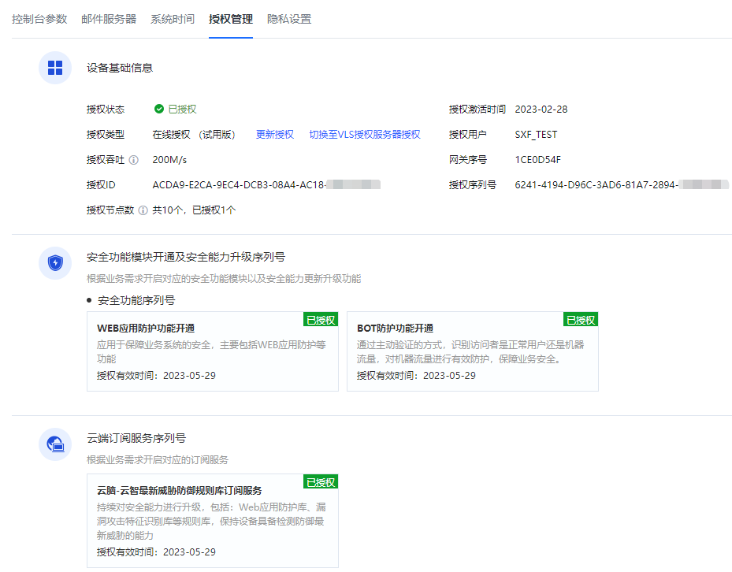
Task: Click the 更新授权 link
Action: [275, 135]
